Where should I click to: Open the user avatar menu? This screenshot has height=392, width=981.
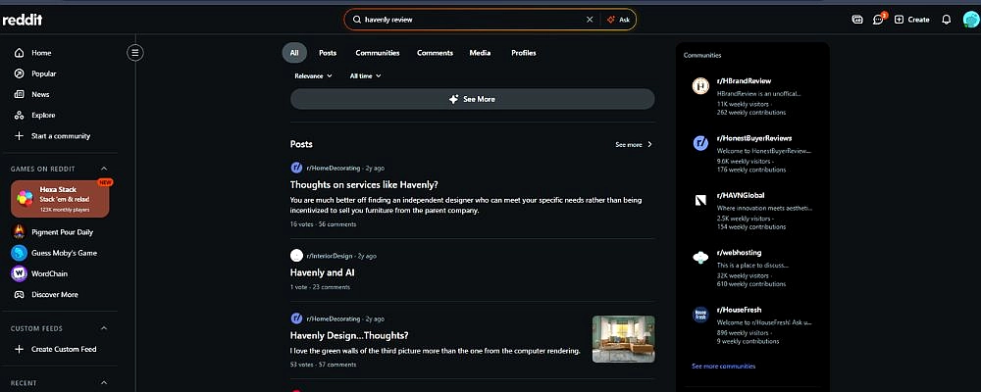(x=971, y=20)
